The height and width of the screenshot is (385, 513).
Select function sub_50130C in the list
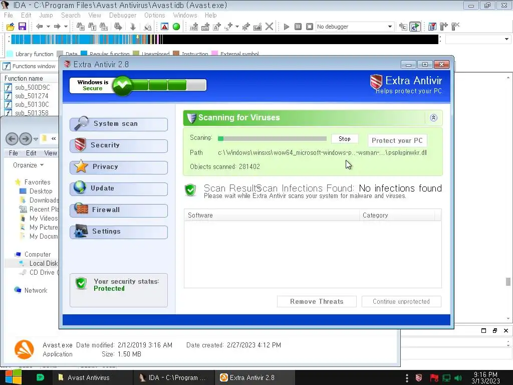[x=32, y=104]
